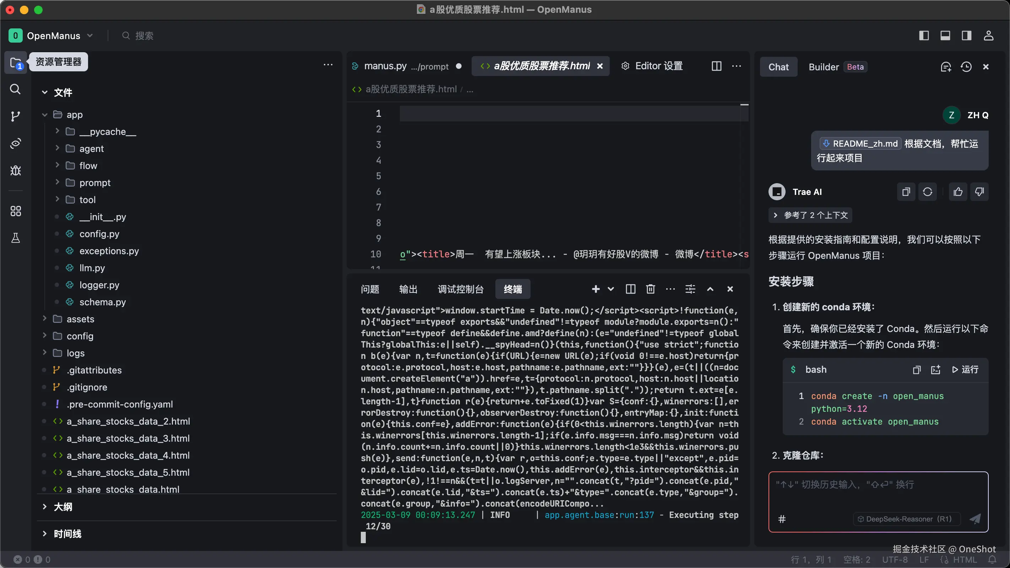Kill terminal with trash icon

[x=651, y=289]
